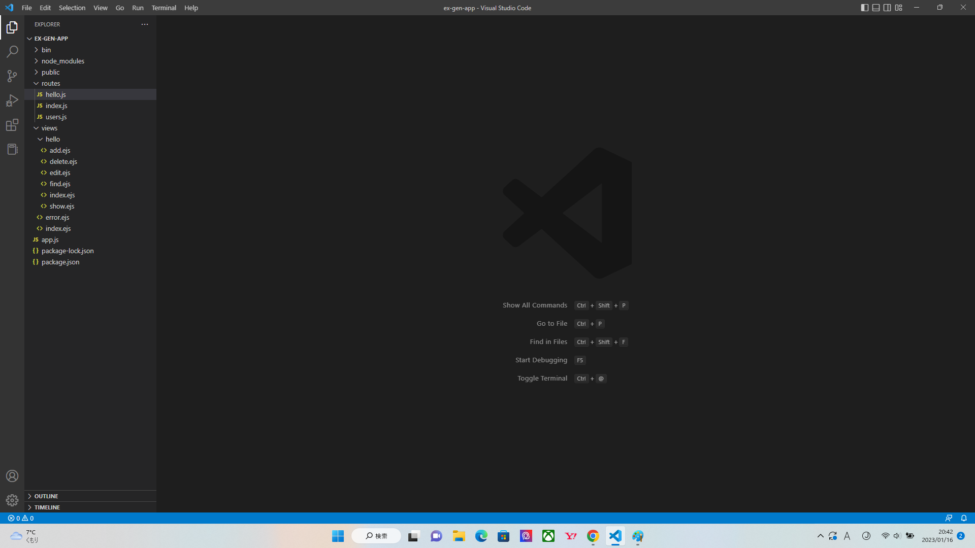Open the Selection menu
Image resolution: width=975 pixels, height=548 pixels.
click(x=72, y=8)
